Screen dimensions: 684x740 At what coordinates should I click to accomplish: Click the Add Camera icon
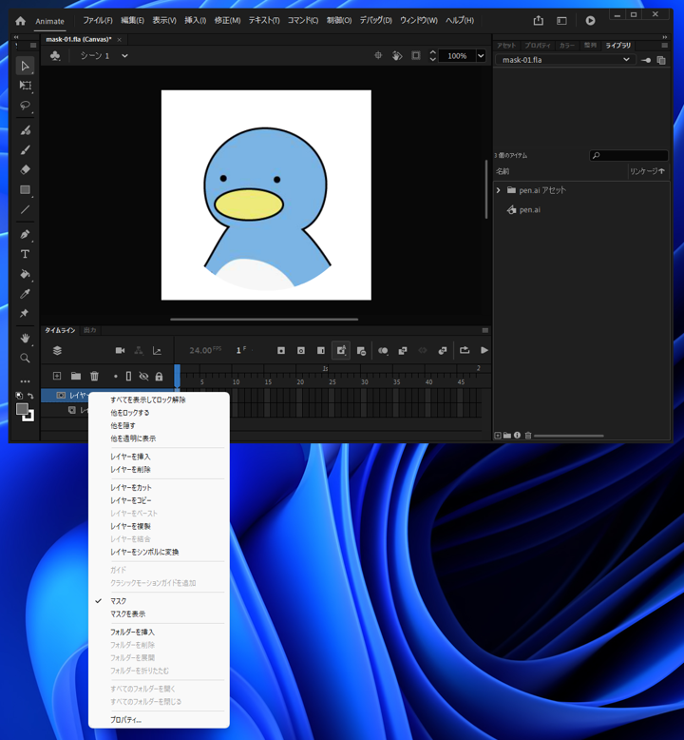click(x=121, y=351)
